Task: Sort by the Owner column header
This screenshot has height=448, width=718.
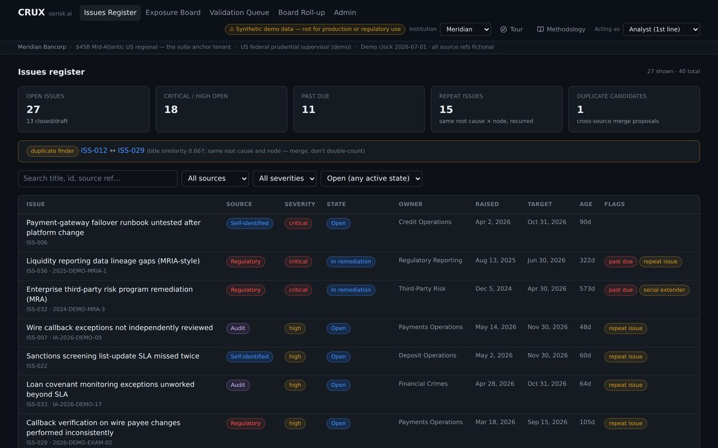Action: coord(410,204)
